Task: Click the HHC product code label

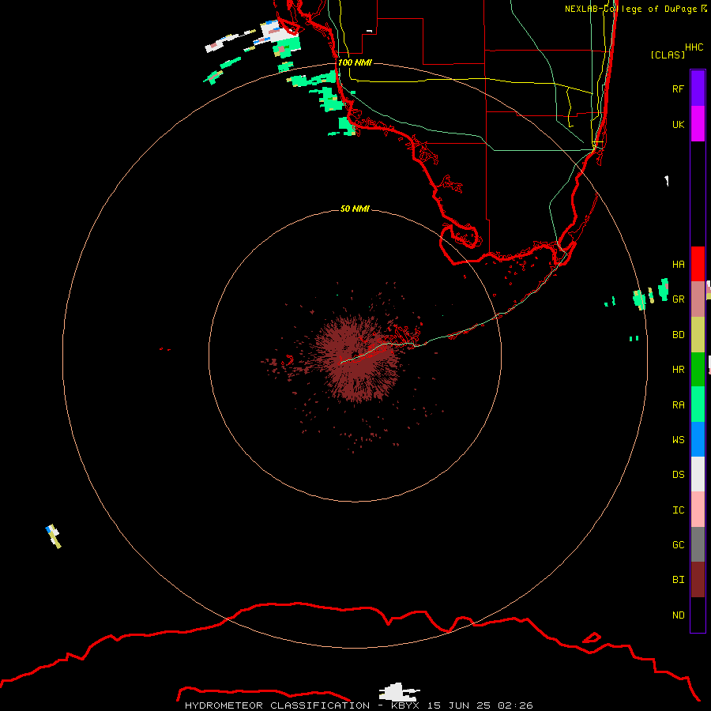Action: click(x=694, y=47)
